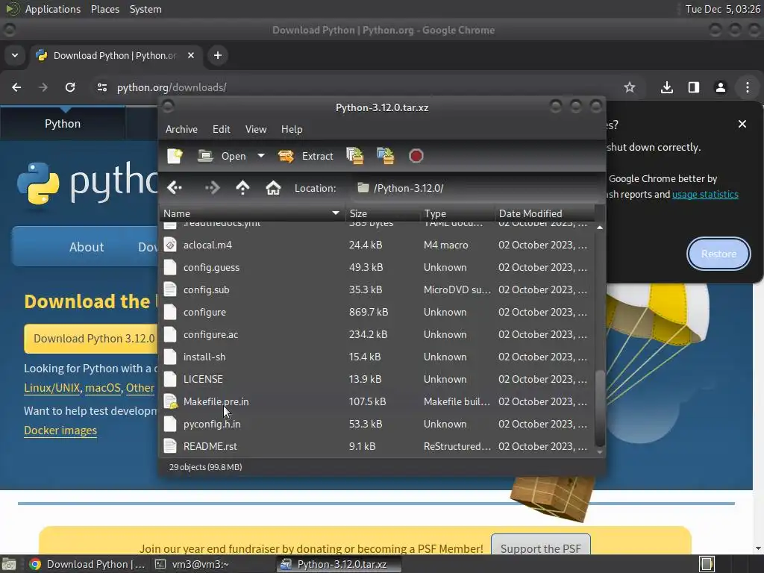Go up one folder level in archive

coord(242,187)
